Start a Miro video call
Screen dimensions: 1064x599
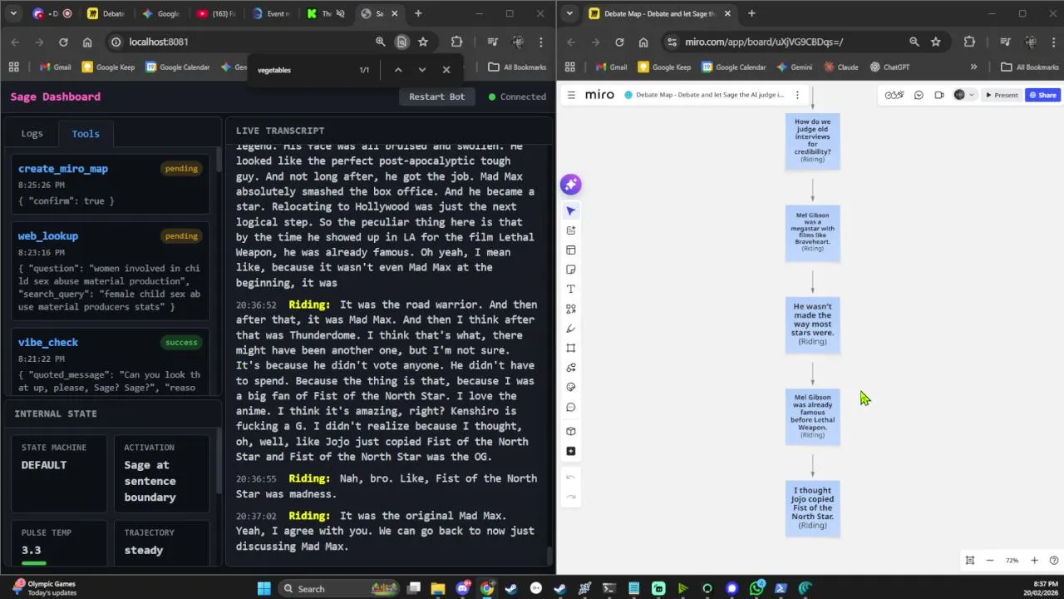[939, 95]
